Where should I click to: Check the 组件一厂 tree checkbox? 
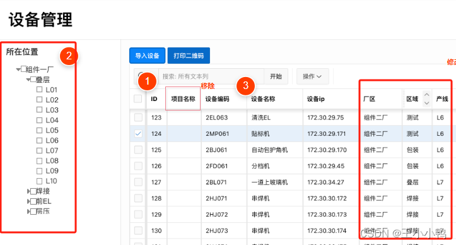(x=23, y=69)
